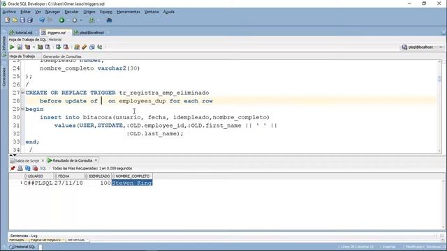
Task: Click the To Upper/Lower case icon
Action: point(99,47)
